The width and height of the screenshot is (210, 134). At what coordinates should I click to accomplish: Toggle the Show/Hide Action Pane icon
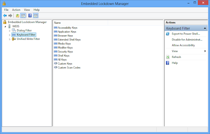coord(36,15)
